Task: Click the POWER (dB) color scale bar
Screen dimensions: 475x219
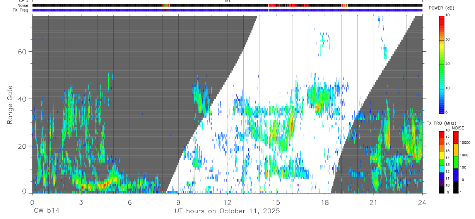Action: point(441,64)
